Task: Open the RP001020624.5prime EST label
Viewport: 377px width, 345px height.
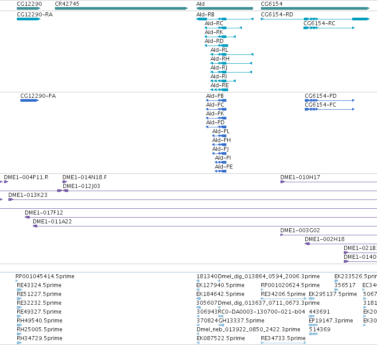Action: tap(291, 285)
